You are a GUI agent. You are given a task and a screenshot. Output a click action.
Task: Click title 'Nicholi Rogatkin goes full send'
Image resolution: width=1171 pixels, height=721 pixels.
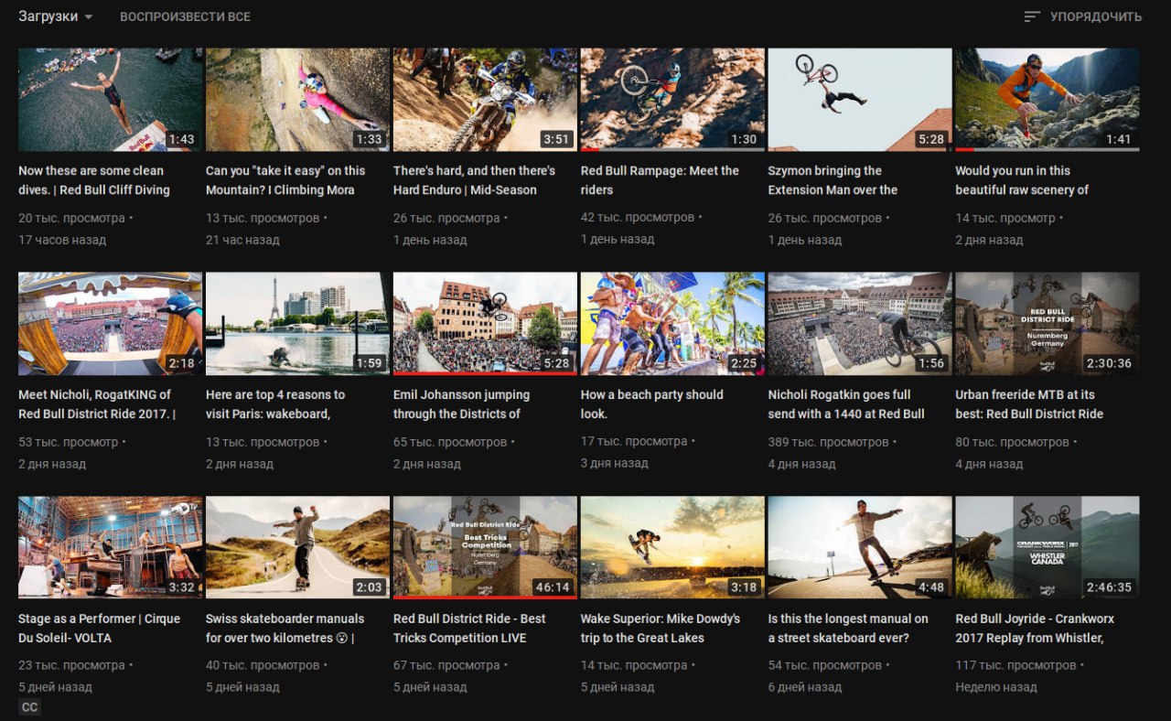click(846, 404)
